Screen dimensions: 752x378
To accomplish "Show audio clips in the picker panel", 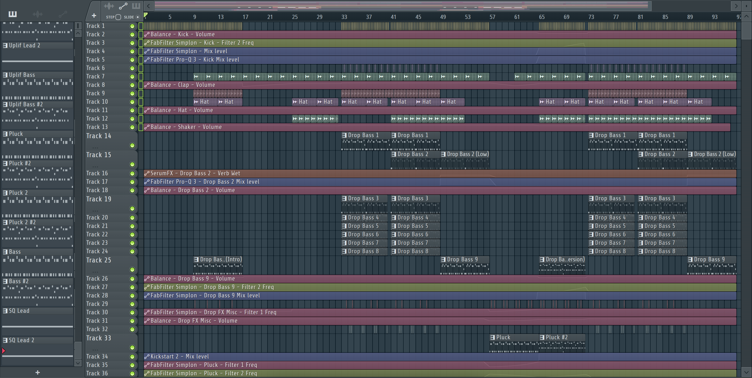I will pos(38,14).
